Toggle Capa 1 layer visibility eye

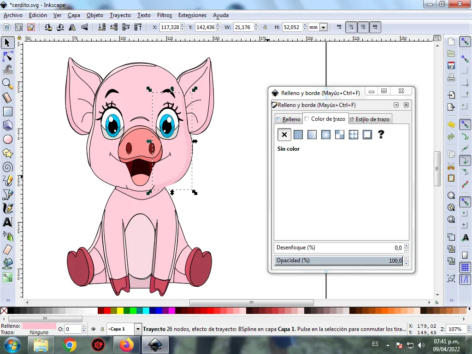(x=94, y=329)
